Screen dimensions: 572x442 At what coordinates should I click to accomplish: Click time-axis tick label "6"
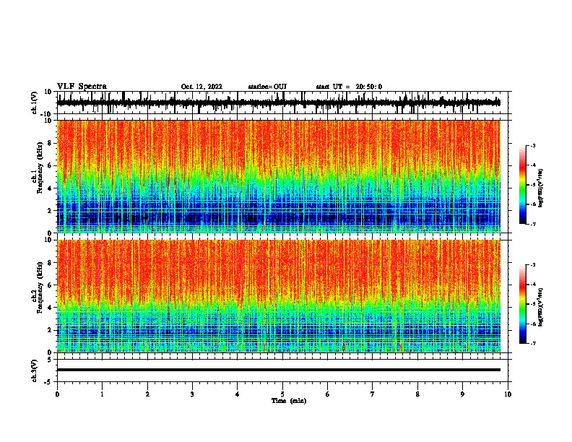pos(328,394)
